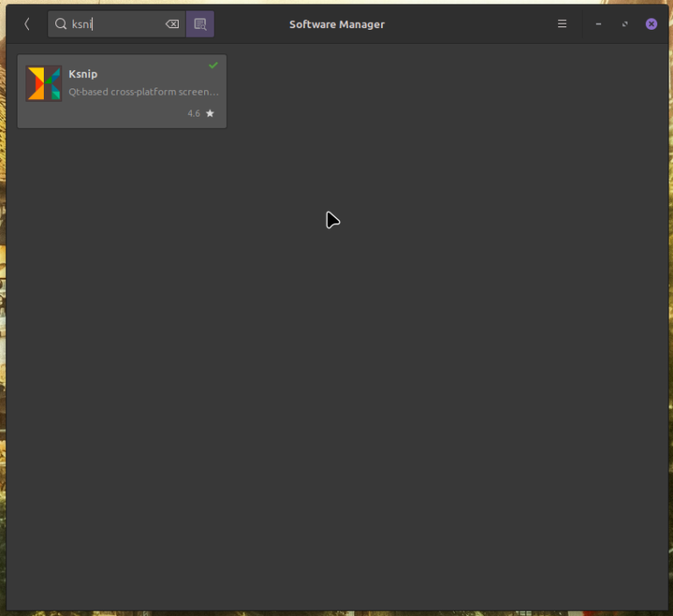Click the rating star icon
Screen dimensions: 673x616
[x=210, y=113]
